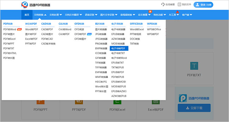Select PDF转Word menu entry
The height and width of the screenshot is (122, 229).
pos(10,29)
